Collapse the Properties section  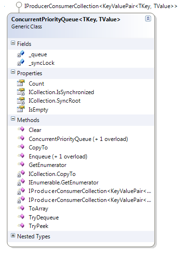coord(13,72)
